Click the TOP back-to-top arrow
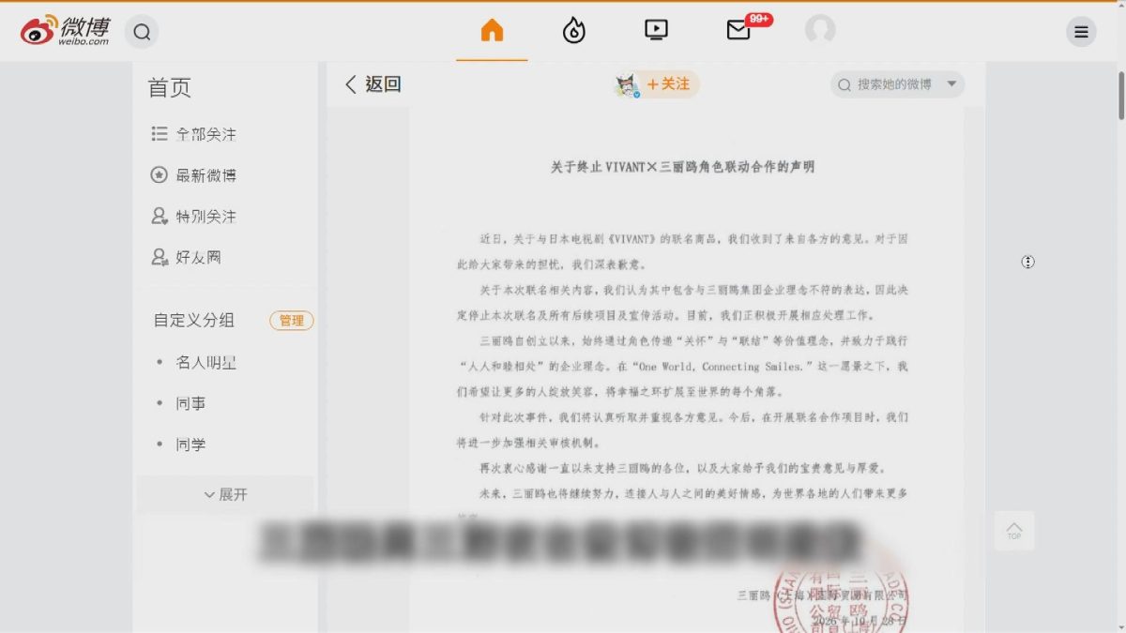Image resolution: width=1126 pixels, height=633 pixels. coord(1014,531)
